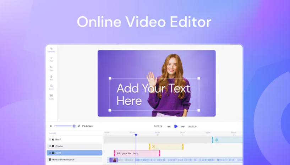Click left edge handle of pink text clip

115,153
